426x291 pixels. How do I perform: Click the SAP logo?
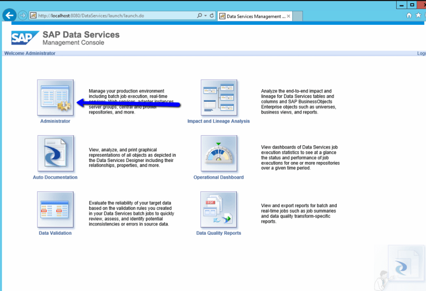coord(25,38)
